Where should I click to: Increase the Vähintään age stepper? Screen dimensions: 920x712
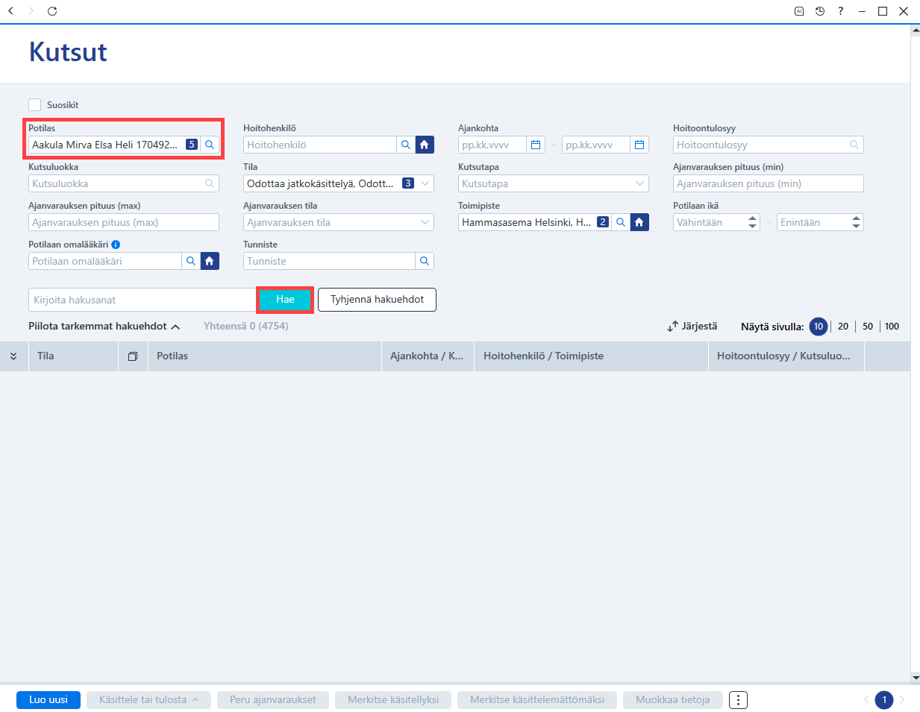click(753, 218)
